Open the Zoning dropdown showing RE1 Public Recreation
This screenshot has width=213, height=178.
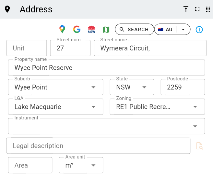[x=157, y=106]
